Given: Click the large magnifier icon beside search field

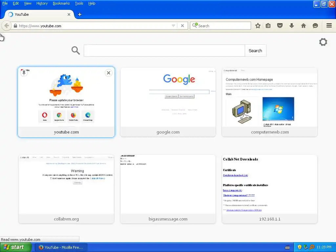Looking at the screenshot, I should (76, 50).
